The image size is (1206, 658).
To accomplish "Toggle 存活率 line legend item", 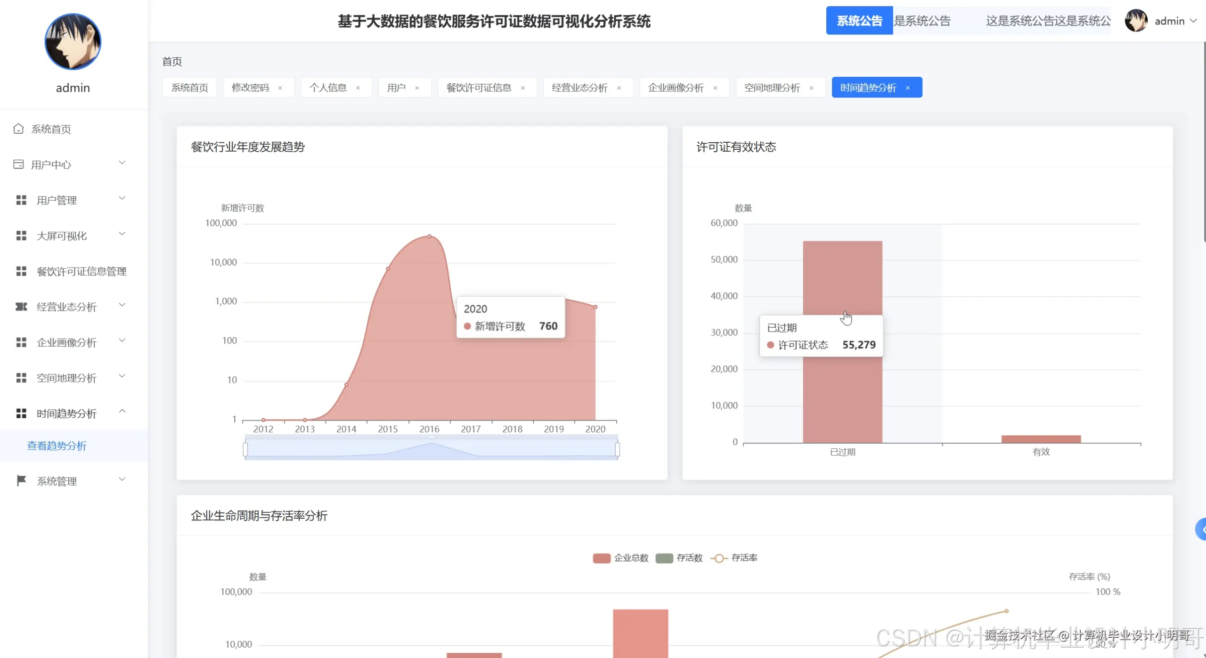I will click(719, 558).
